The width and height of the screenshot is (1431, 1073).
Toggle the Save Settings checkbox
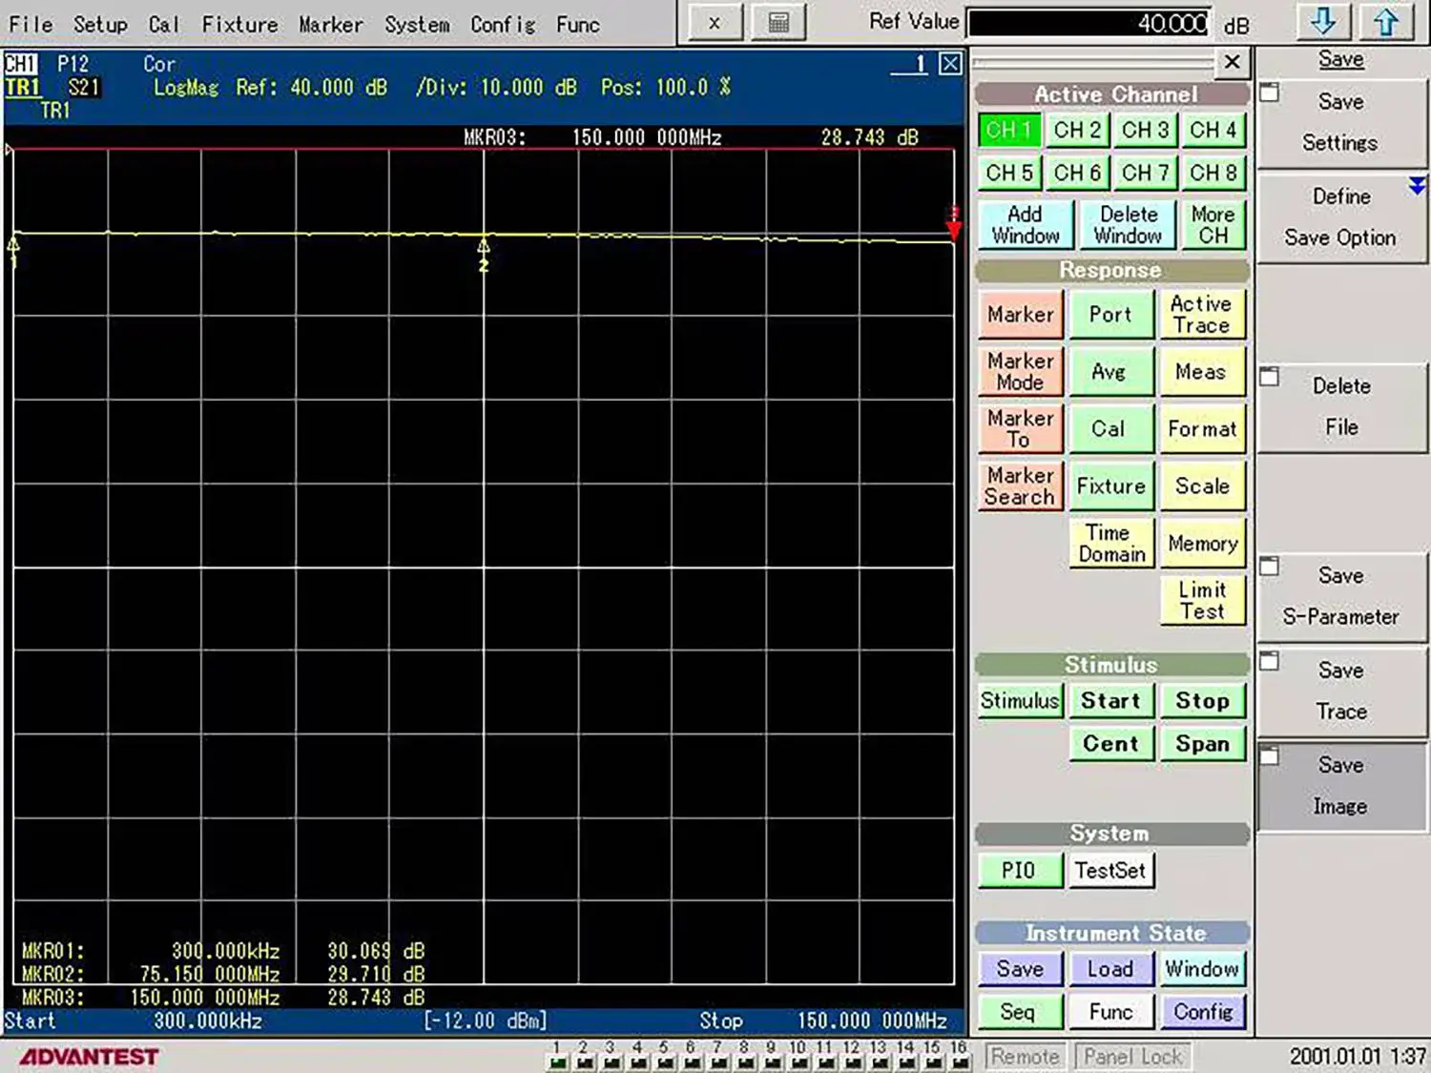pyautogui.click(x=1270, y=93)
